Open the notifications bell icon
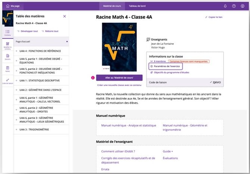The height and width of the screenshot is (174, 250). pos(225,6)
